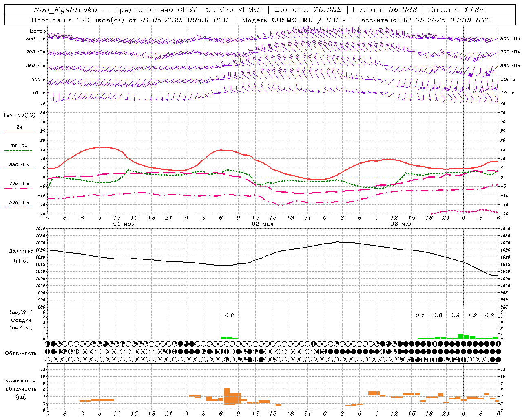Click the (мм/1ч.) precipitation unit label

tap(21, 328)
